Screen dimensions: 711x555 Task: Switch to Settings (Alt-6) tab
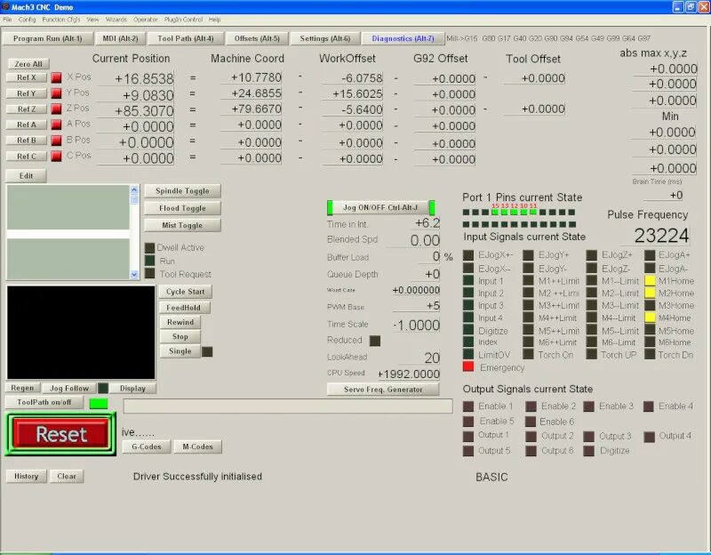click(325, 38)
